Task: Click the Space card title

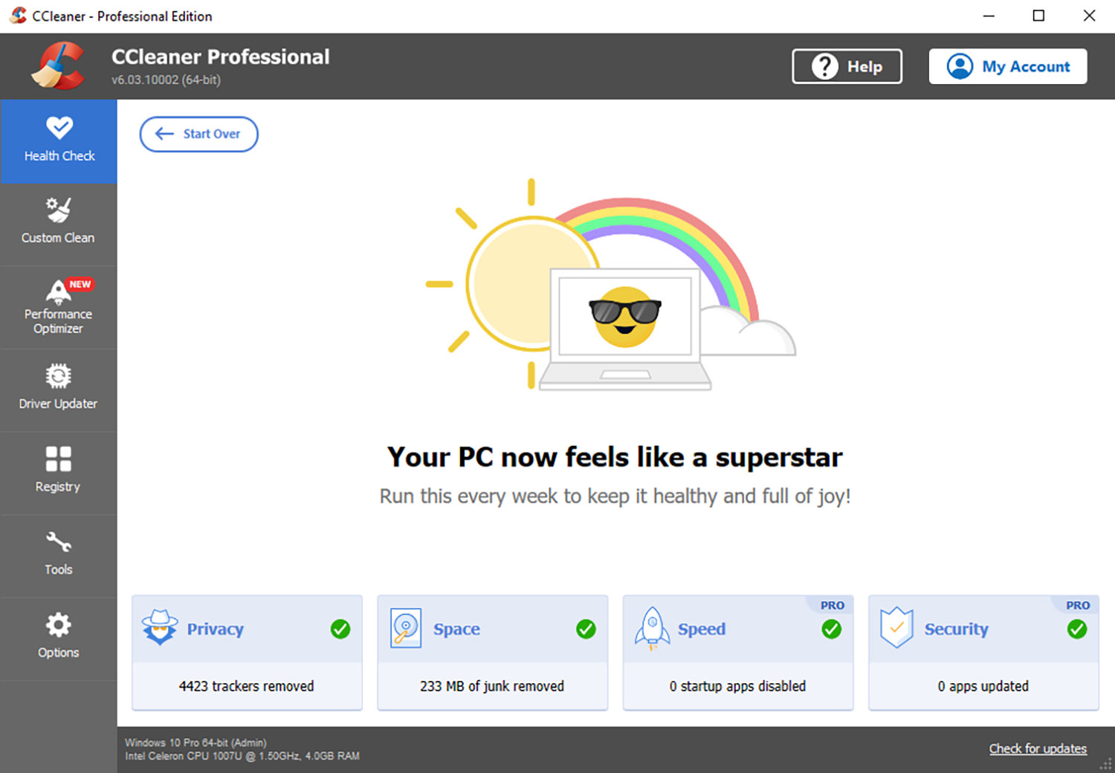Action: (456, 629)
